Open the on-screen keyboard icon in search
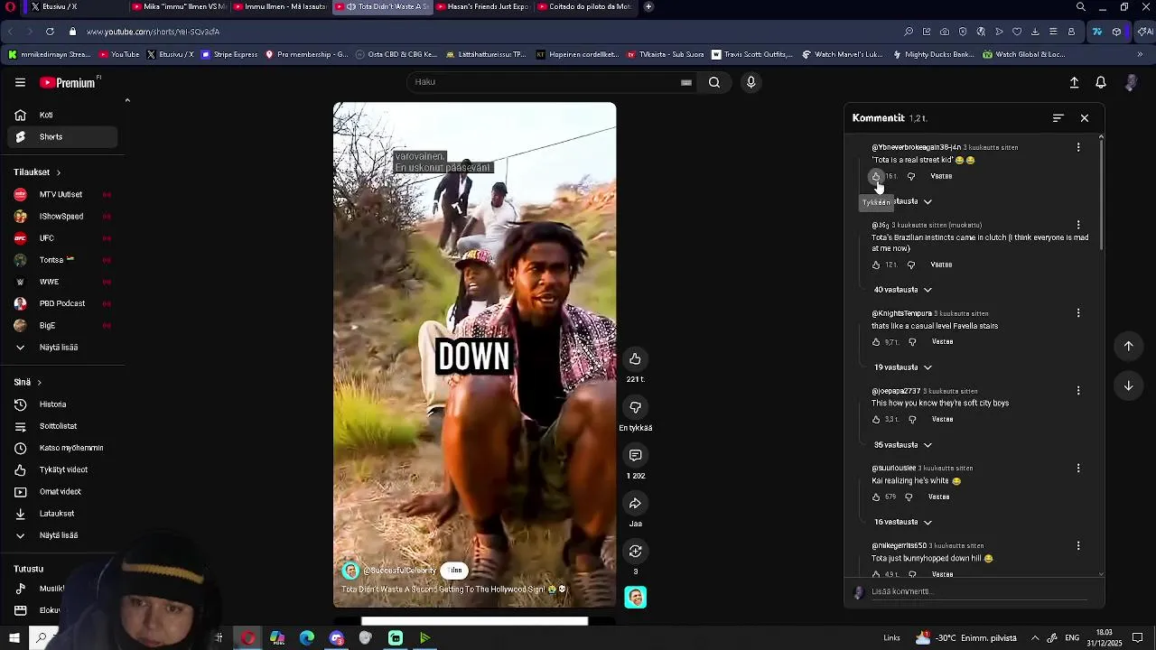The image size is (1156, 650). (686, 82)
